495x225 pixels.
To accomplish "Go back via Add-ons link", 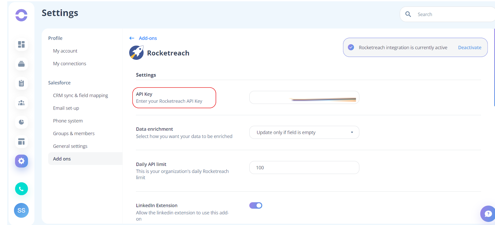I will point(148,38).
